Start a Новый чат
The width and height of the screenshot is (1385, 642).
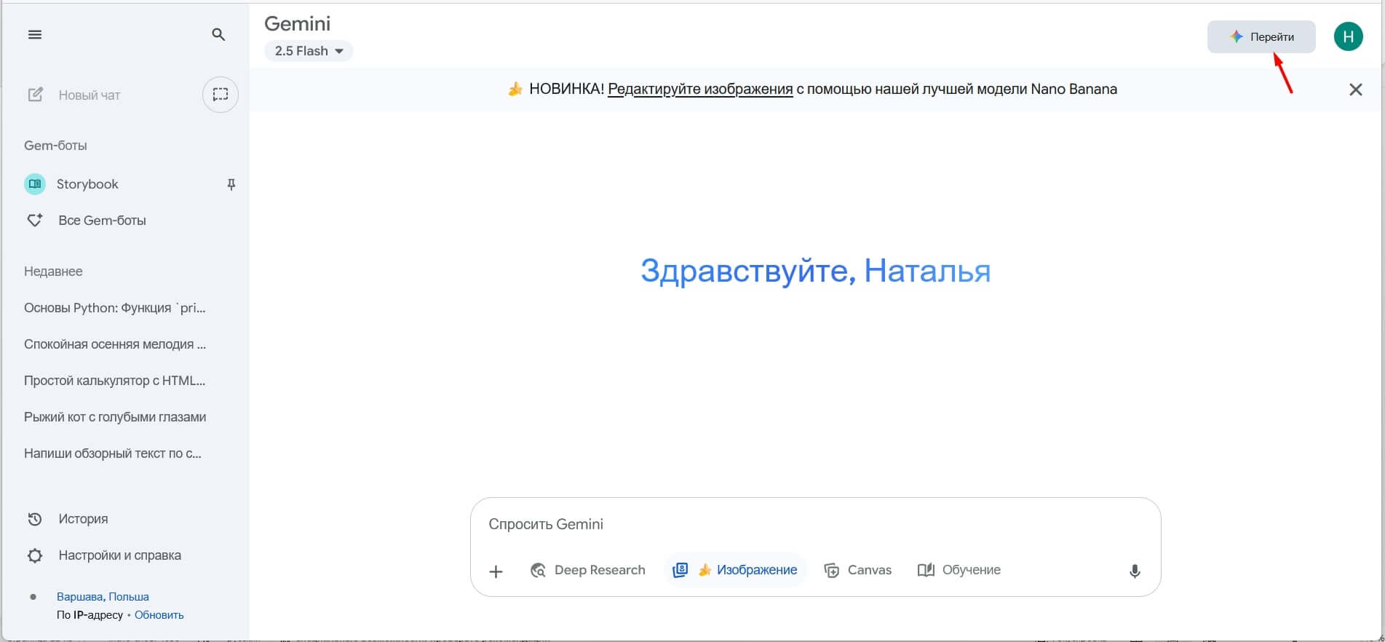[x=89, y=95]
